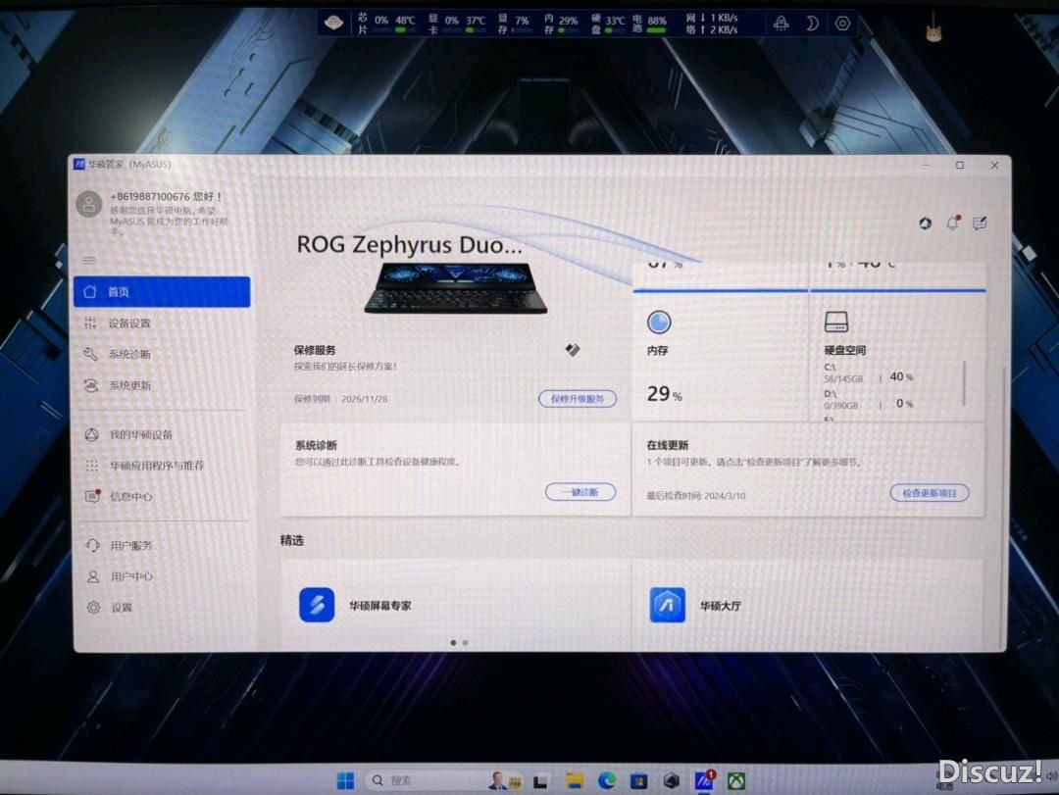Click the D:\ 0/390GB drive entry
The width and height of the screenshot is (1059, 795).
(x=869, y=400)
